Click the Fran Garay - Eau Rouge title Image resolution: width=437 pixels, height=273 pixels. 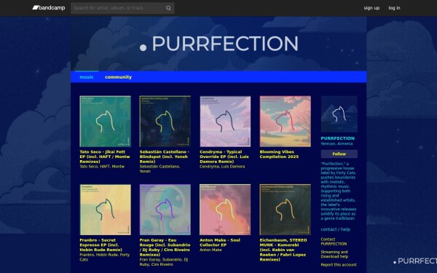point(165,248)
